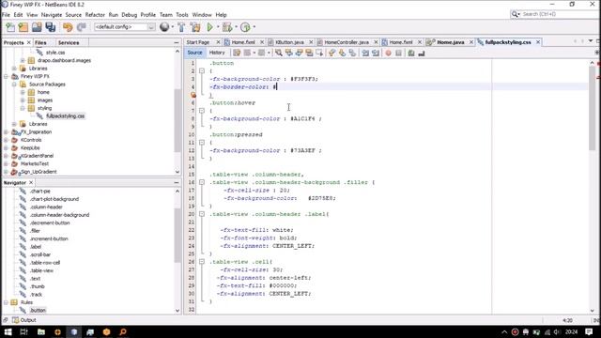This screenshot has width=601, height=338.
Task: Open File Explorer from the taskbar
Action: [x=41, y=331]
